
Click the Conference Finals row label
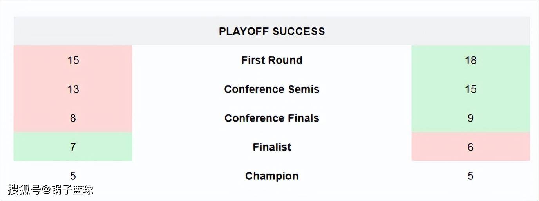pyautogui.click(x=272, y=118)
